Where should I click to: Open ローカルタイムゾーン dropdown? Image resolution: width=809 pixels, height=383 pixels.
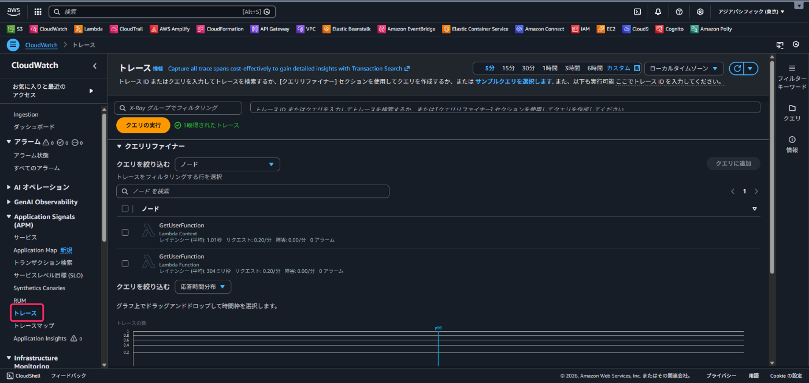[x=684, y=69]
